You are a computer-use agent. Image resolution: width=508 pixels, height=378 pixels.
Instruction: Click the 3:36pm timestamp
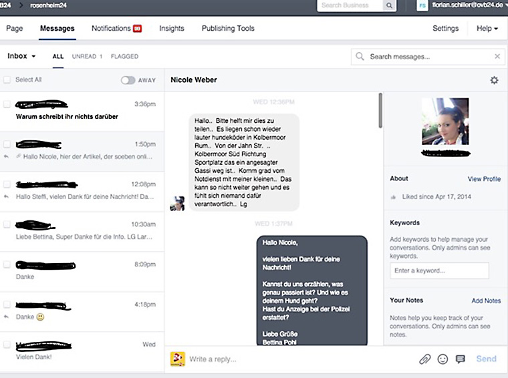point(145,104)
